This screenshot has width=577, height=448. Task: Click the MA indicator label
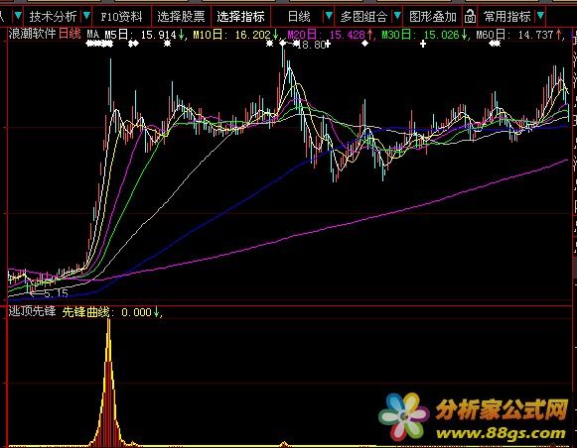pyautogui.click(x=92, y=35)
